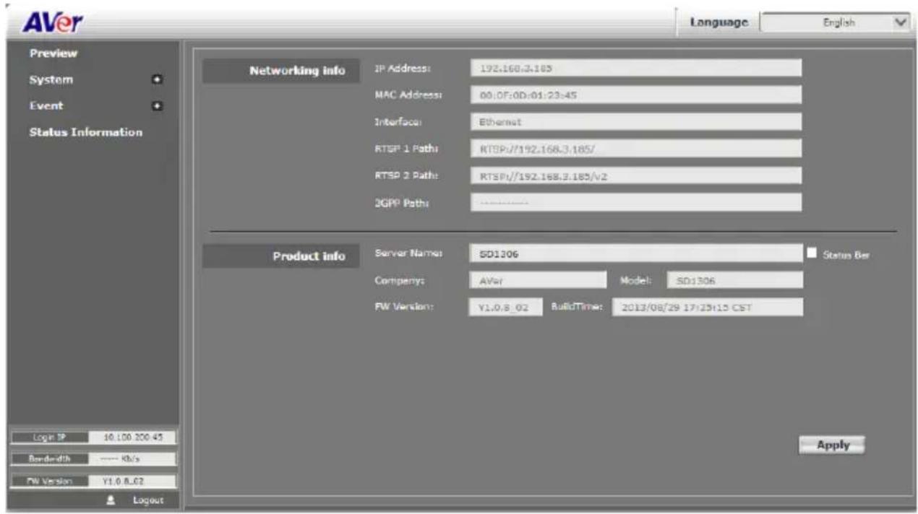Click the Login IP label in sidebar
Image resolution: width=918 pixels, height=514 pixels.
pyautogui.click(x=51, y=437)
